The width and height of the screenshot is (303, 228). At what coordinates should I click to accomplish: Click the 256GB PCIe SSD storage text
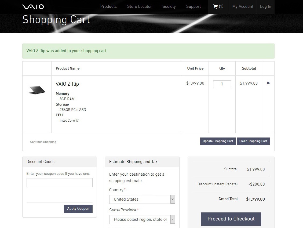coord(73,110)
